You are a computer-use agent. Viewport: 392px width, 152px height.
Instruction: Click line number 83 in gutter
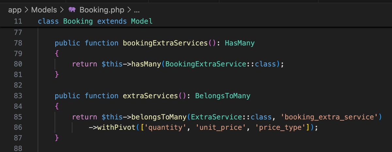click(x=18, y=96)
